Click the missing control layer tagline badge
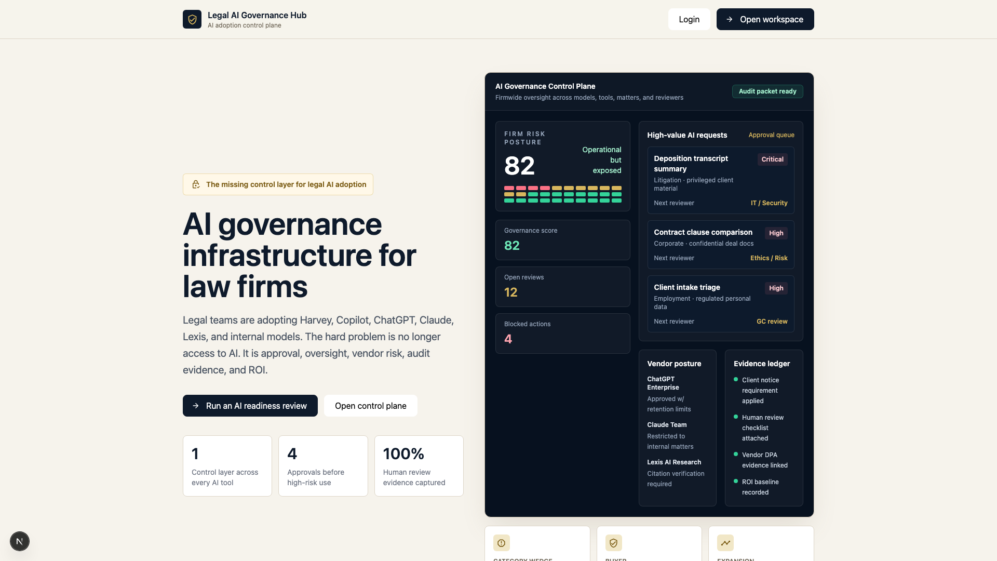This screenshot has height=561, width=997. [x=278, y=184]
